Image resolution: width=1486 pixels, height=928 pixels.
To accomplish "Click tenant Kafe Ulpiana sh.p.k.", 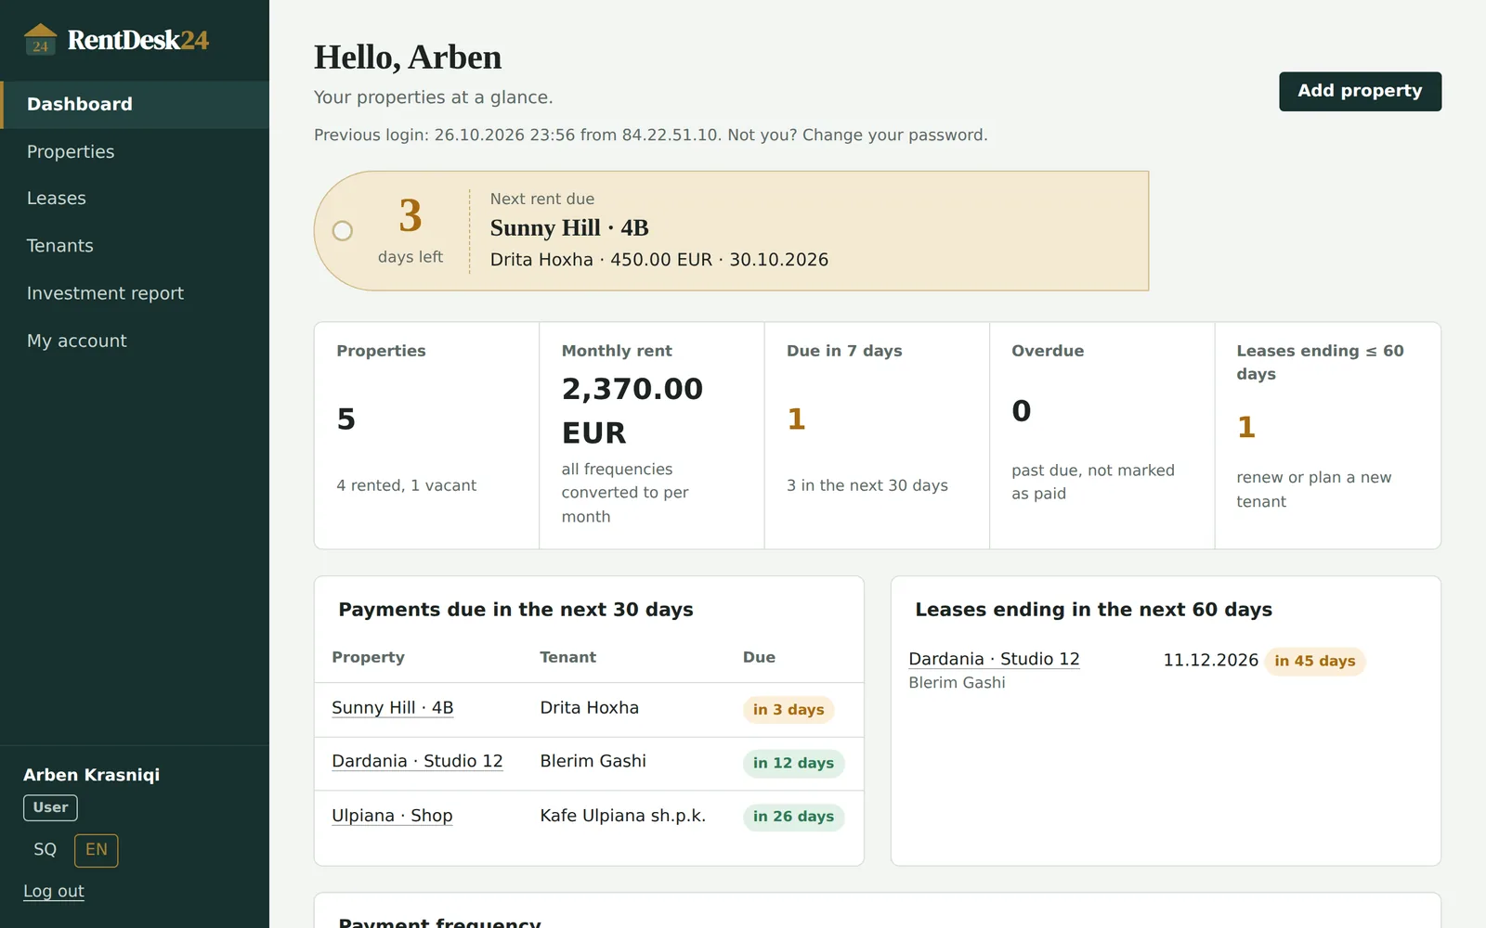I will coord(623,816).
